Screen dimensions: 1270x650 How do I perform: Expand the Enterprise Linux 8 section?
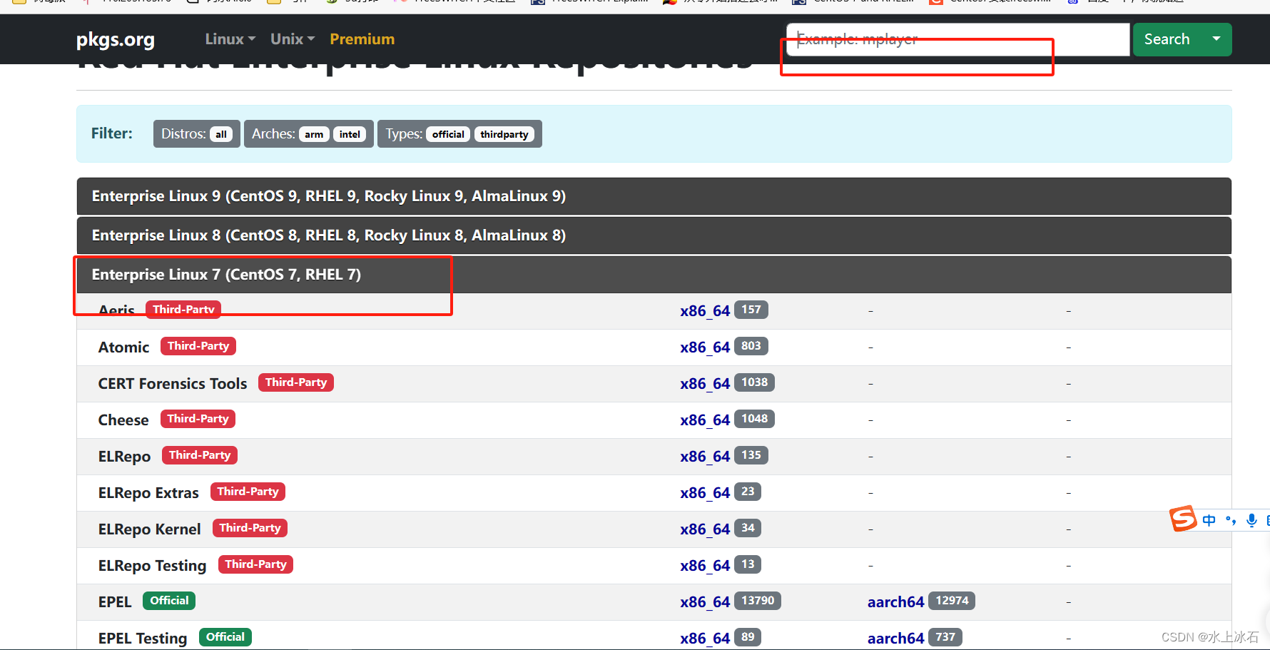click(x=654, y=235)
